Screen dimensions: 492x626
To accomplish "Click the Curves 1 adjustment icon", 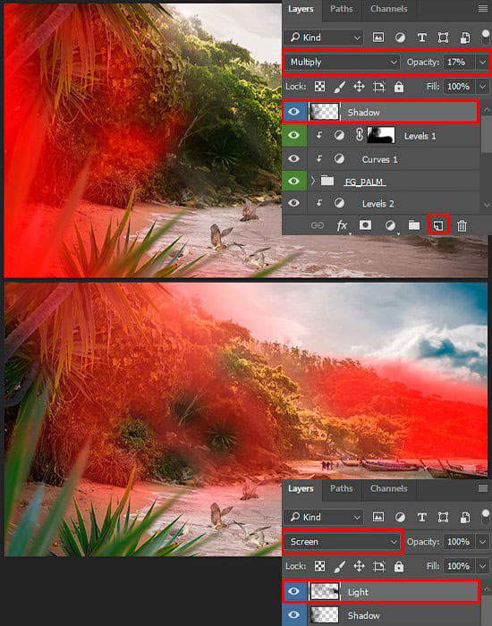I will (339, 159).
